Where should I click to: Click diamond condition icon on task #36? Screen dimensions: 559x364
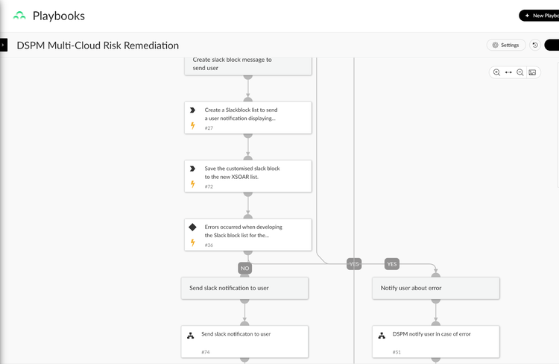[x=192, y=227]
